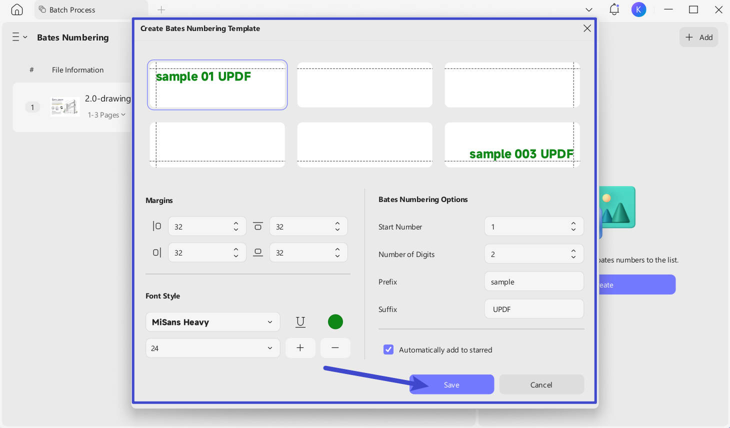Increase the Number of Digits value
The height and width of the screenshot is (428, 730).
(x=573, y=251)
